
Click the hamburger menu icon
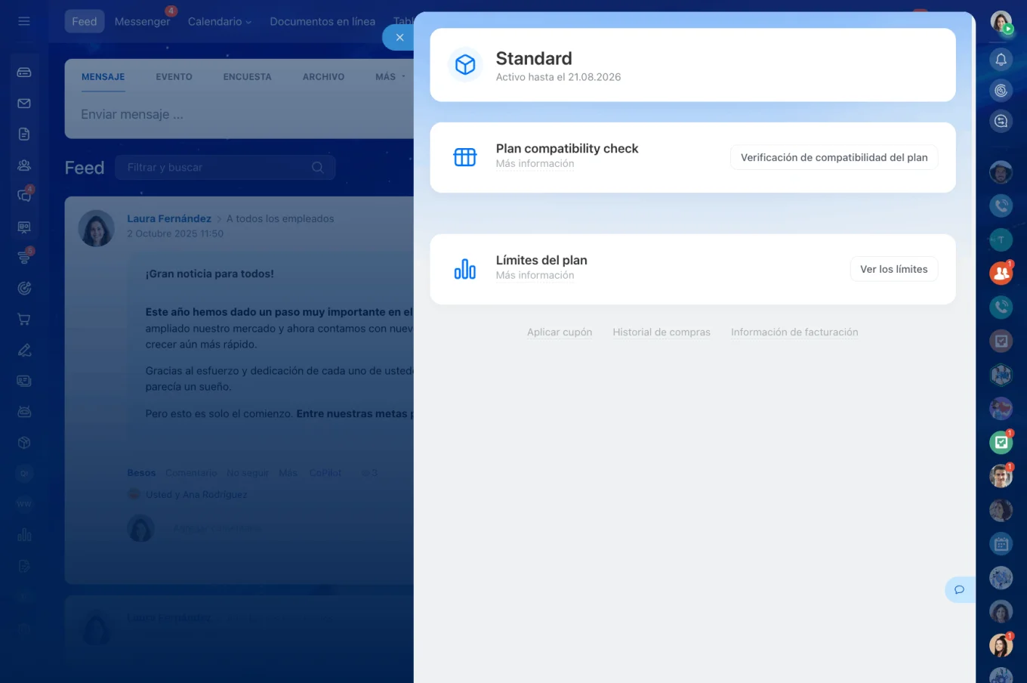pyautogui.click(x=24, y=21)
